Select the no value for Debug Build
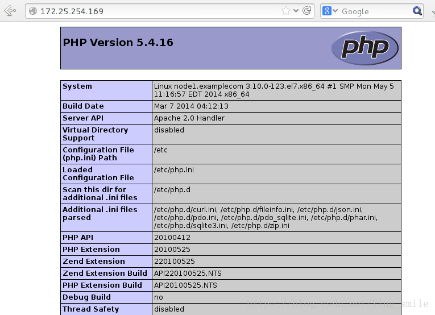Viewport: 435px width, 315px height. coord(159,297)
